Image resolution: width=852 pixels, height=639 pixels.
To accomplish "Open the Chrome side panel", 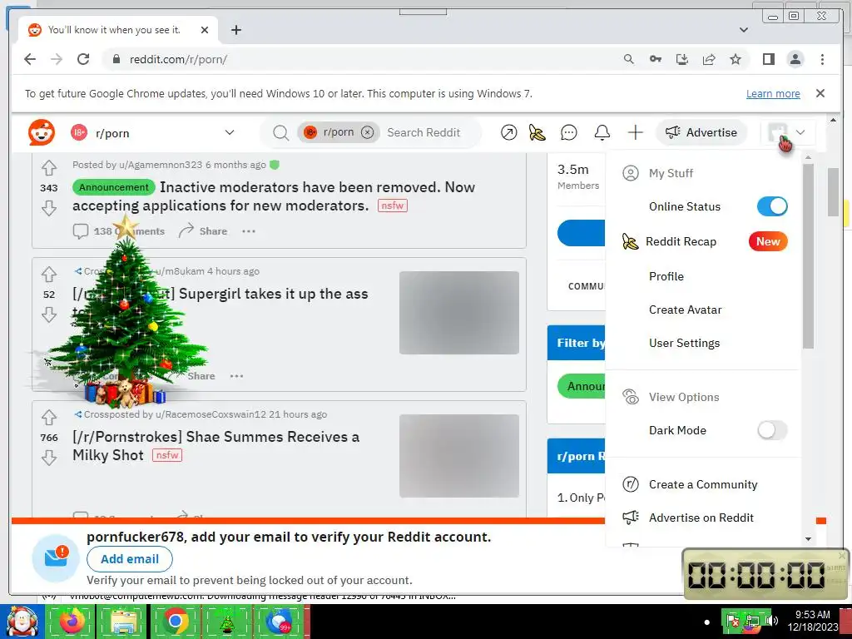I will point(768,59).
